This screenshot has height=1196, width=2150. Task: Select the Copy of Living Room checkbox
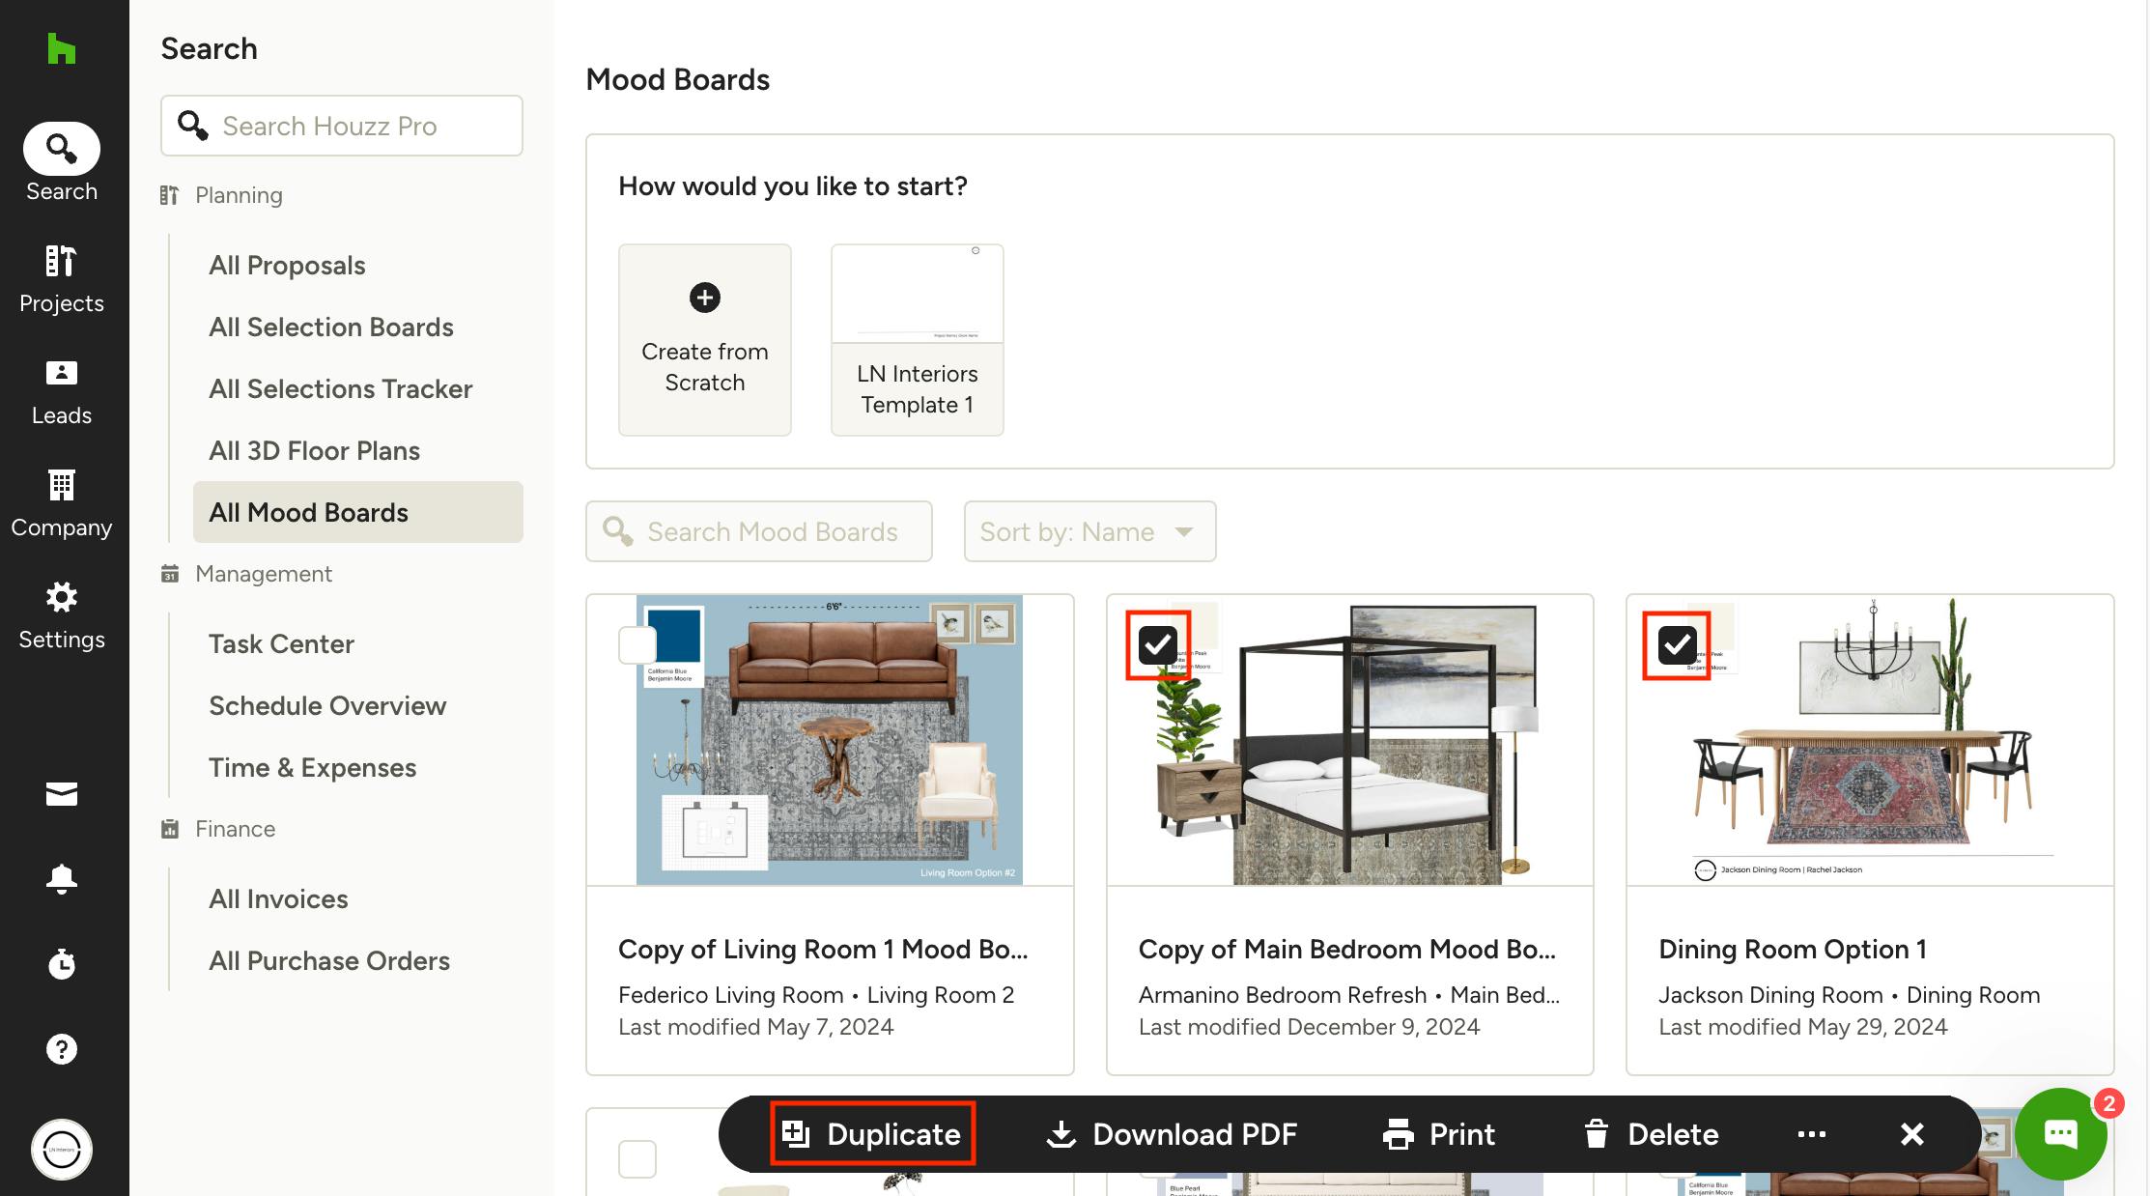(x=637, y=644)
